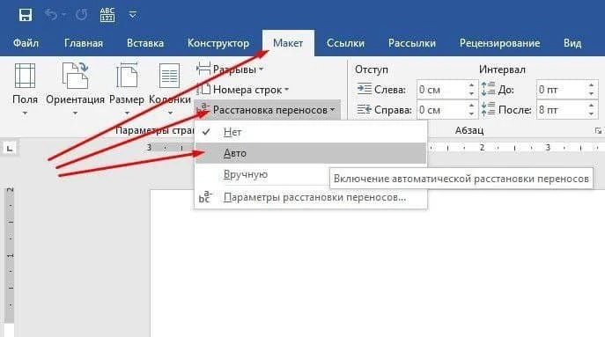This screenshot has width=605, height=337.
Task: Switch to the Рассылки tab
Action: 411,43
